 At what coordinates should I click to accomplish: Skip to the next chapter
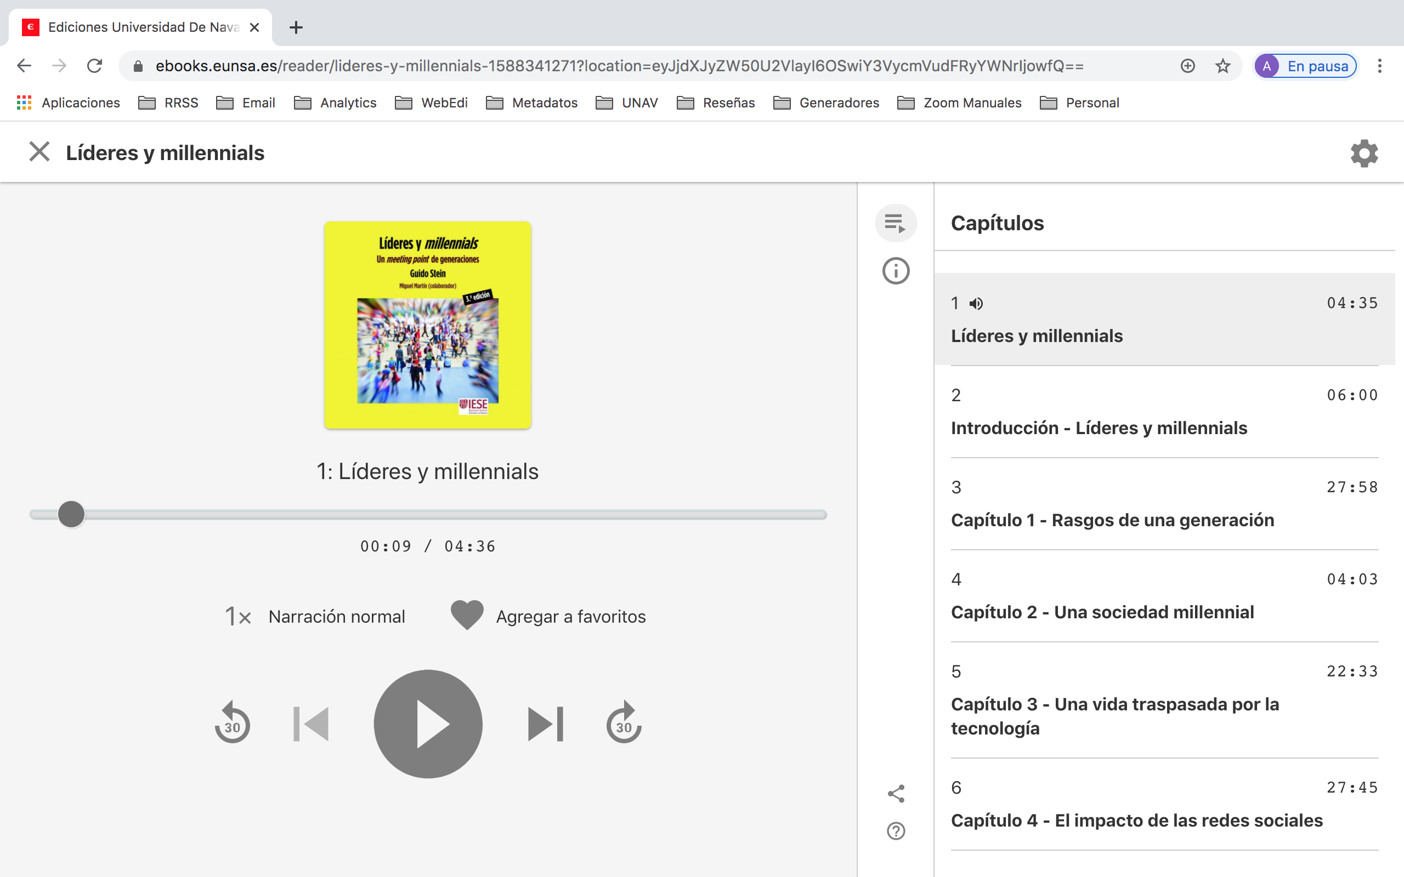coord(545,724)
